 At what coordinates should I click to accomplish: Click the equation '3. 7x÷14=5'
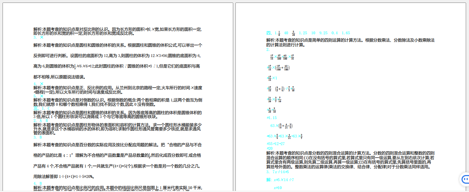point(278,172)
